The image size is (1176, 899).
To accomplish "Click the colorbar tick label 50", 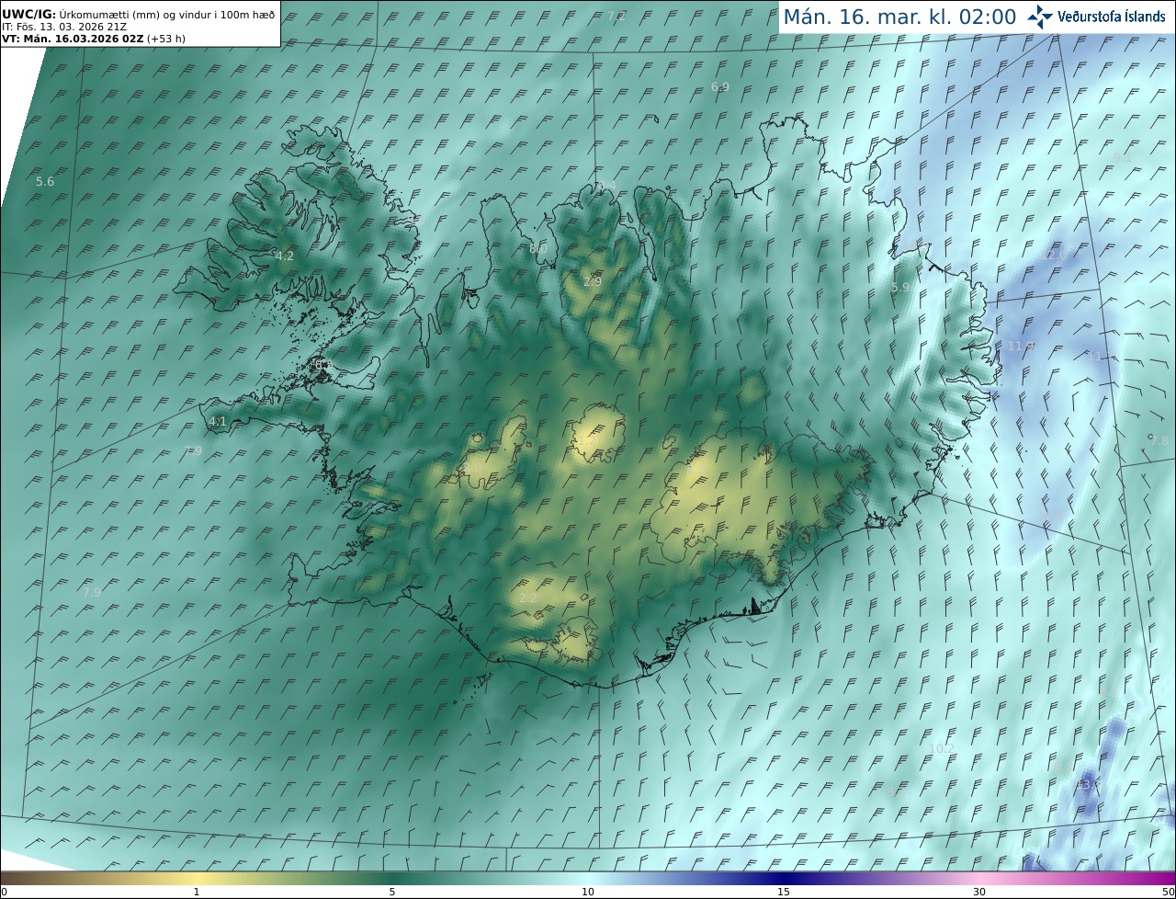I will click(1169, 893).
